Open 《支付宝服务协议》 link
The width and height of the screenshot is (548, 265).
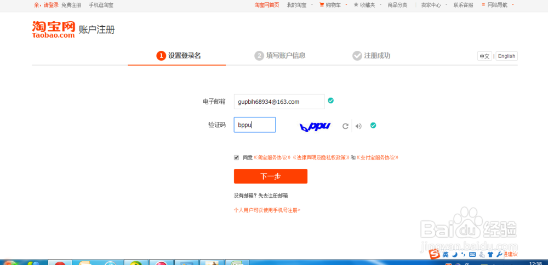pyautogui.click(x=378, y=157)
